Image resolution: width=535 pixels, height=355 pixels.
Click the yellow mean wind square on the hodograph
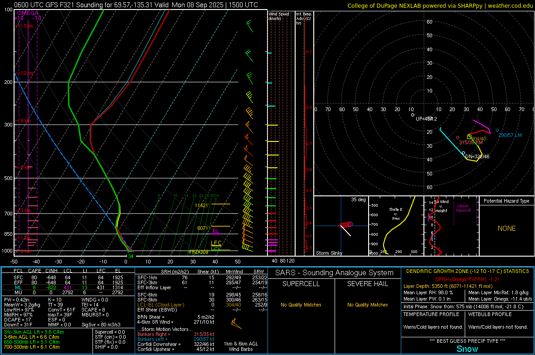[x=470, y=137]
